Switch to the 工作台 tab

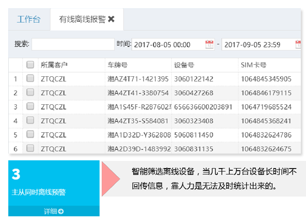[29, 19]
